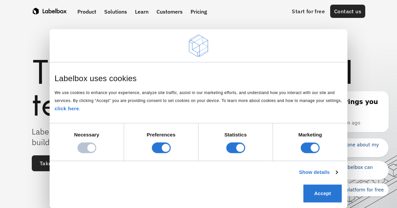397x208 pixels.
Task: Open the Pricing page
Action: click(x=199, y=12)
